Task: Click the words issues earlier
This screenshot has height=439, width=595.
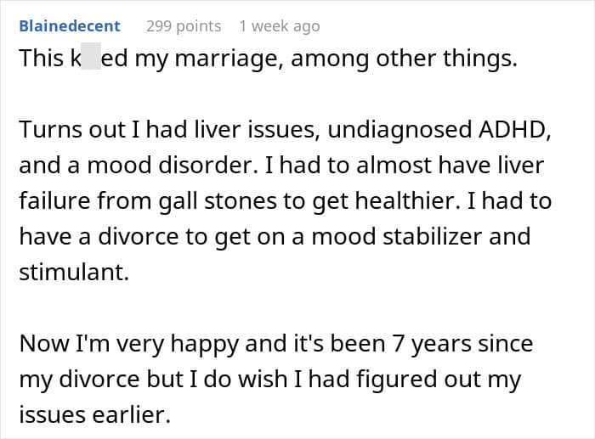Action: pos(95,414)
